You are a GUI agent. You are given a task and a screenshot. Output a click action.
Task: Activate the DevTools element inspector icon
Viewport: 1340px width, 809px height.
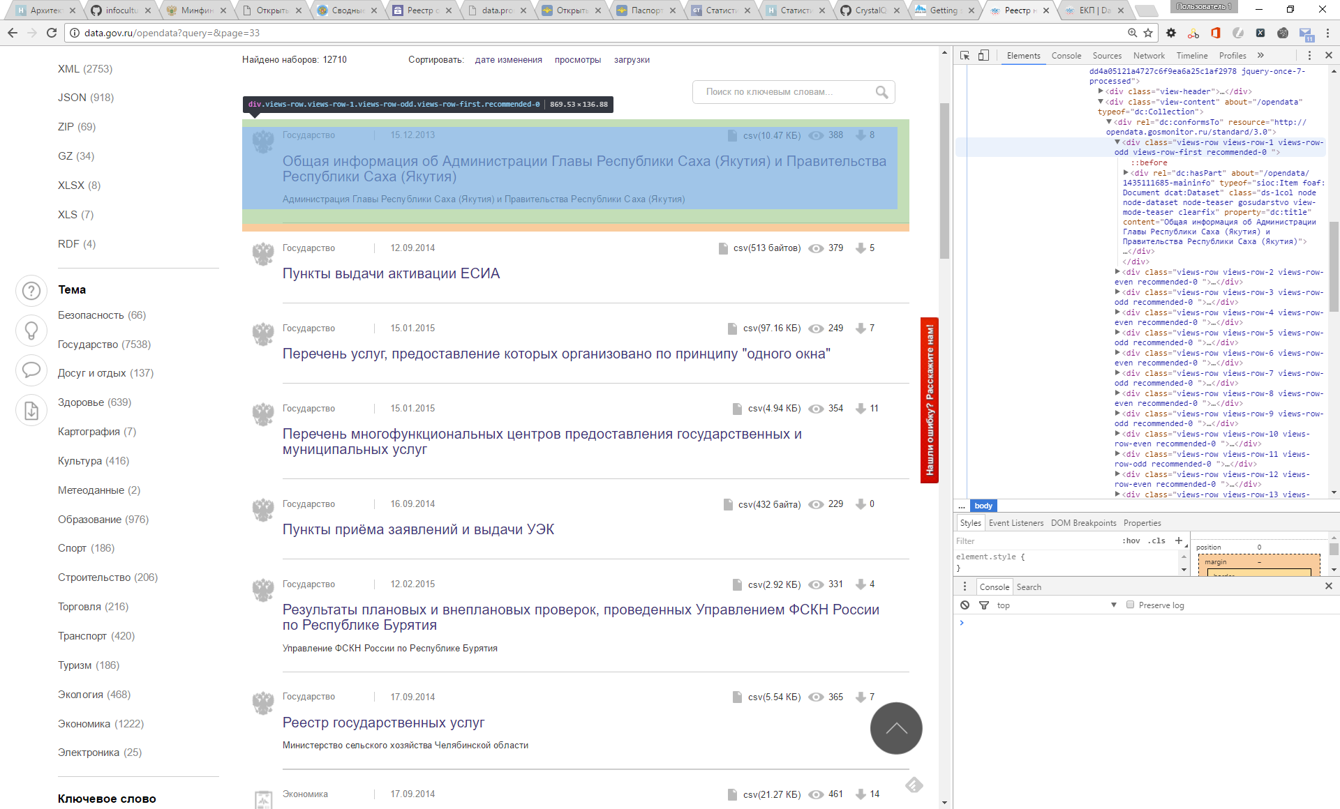click(965, 56)
